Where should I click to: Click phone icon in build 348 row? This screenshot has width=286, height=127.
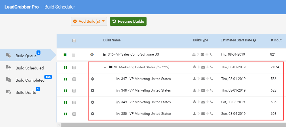tap(212, 90)
